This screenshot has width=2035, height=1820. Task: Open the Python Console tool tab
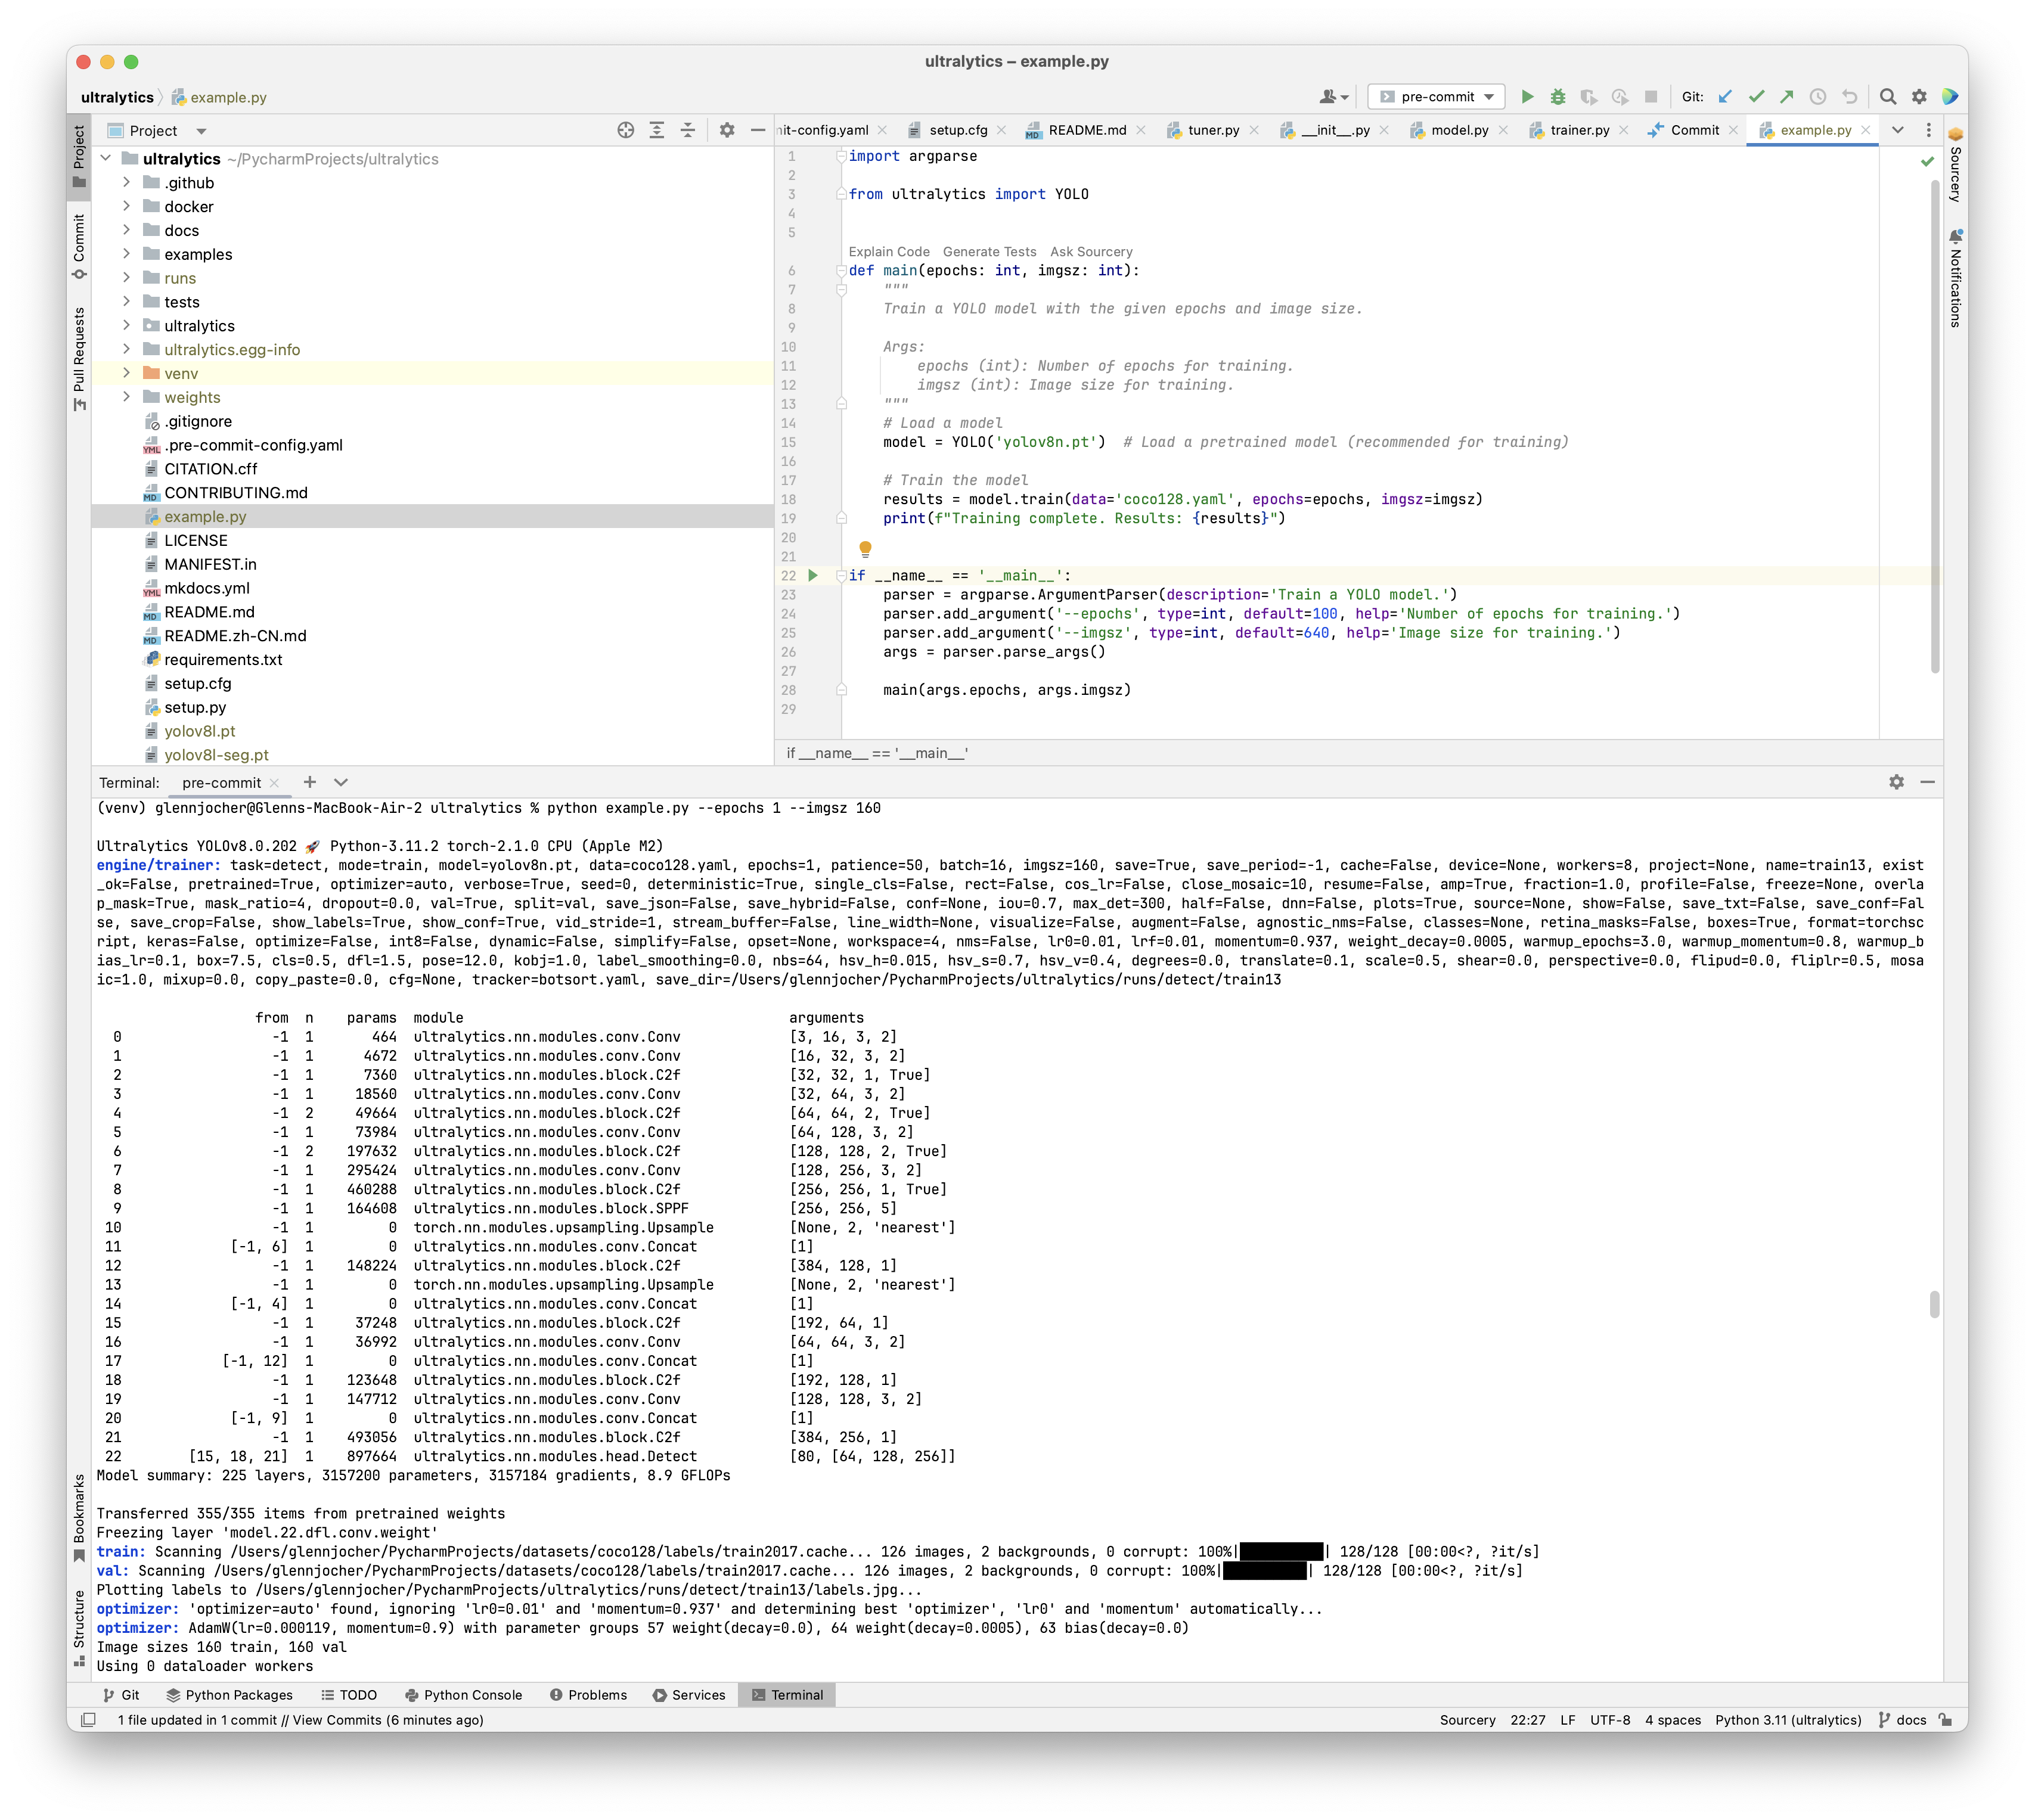pyautogui.click(x=464, y=1695)
